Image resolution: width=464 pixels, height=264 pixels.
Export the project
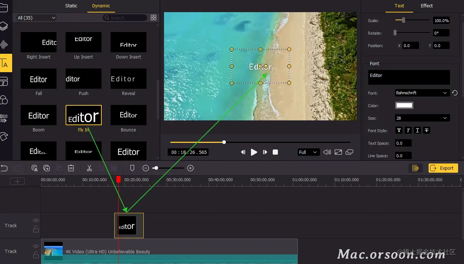pos(443,168)
